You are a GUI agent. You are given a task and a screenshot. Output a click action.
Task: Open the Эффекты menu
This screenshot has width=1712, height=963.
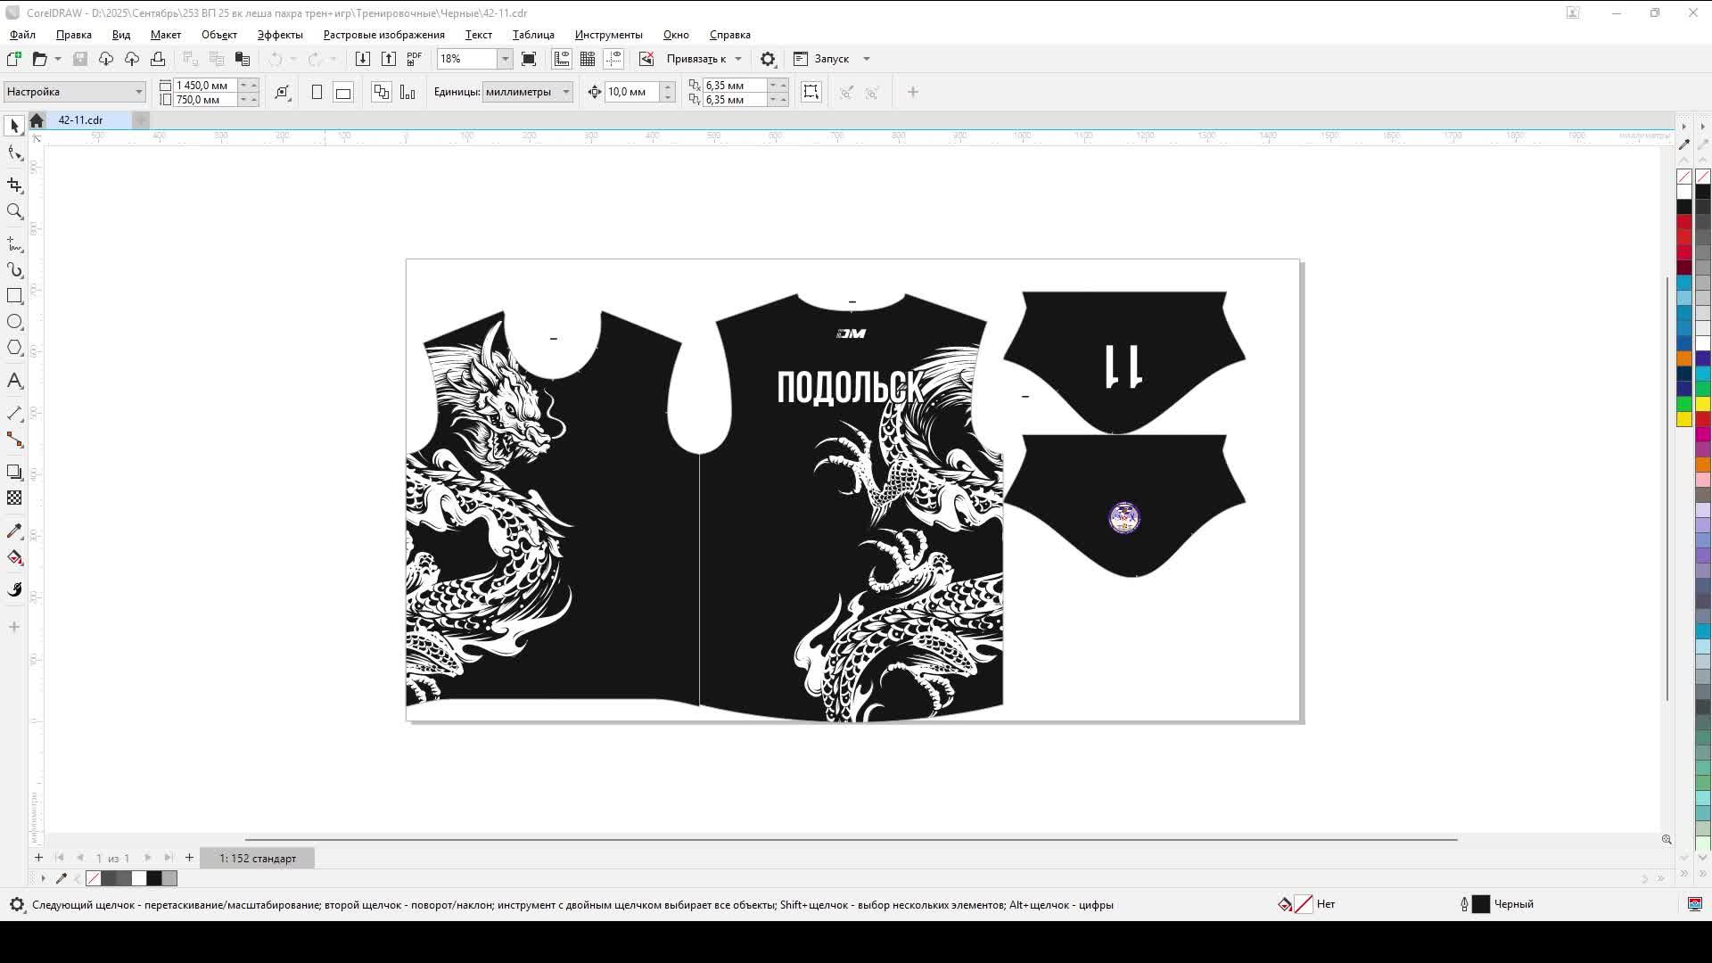tap(279, 35)
